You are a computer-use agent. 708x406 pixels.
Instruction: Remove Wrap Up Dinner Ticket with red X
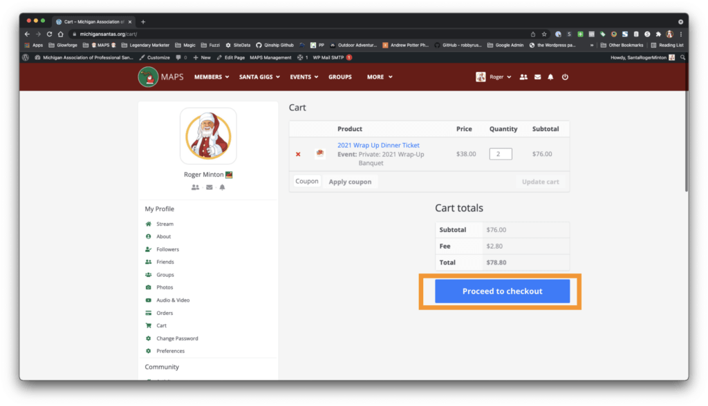click(x=298, y=154)
